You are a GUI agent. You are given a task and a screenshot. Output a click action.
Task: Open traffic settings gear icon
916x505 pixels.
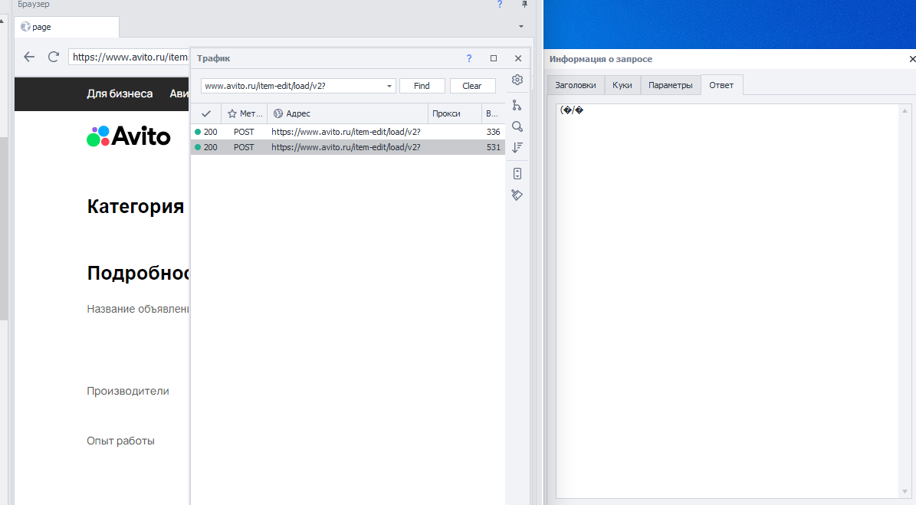(517, 80)
